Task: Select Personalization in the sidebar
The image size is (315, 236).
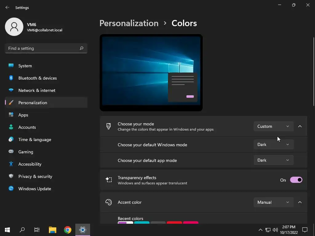Action: point(46,103)
